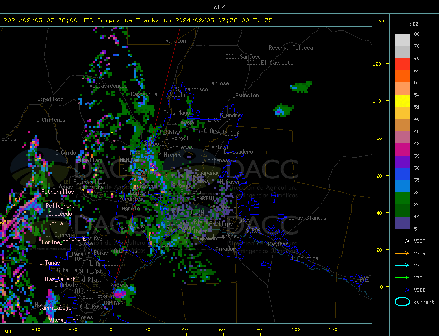The width and height of the screenshot is (439, 336).
Task: Pick the light blue swatch between 35 and 30
Action: point(402,186)
